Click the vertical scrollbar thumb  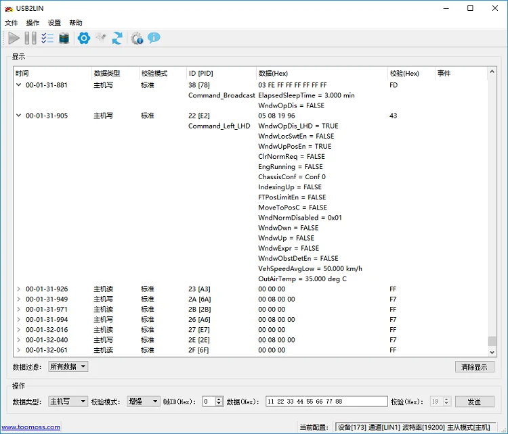(492, 341)
